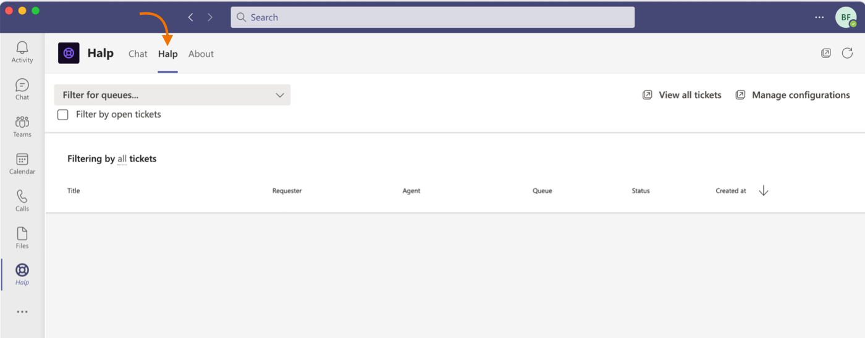
Task: Enable Filter by open tickets checkbox
Action: coord(62,114)
